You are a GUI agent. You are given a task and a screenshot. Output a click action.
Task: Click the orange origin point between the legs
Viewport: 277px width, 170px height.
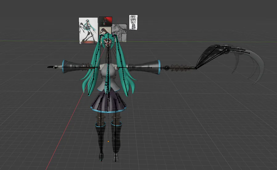(108, 142)
